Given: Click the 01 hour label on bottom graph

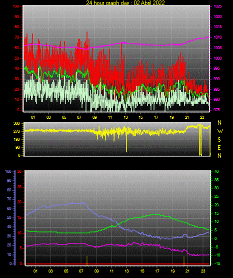Looking at the screenshot, I should [x=35, y=271].
